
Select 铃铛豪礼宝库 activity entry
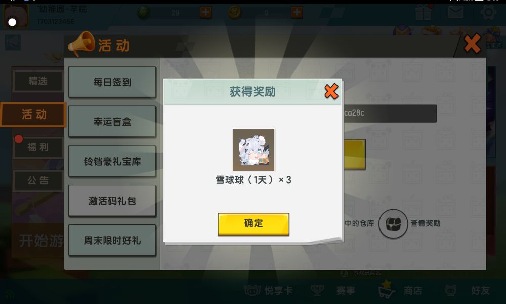pos(112,161)
